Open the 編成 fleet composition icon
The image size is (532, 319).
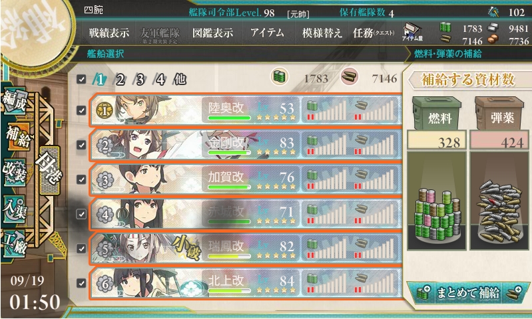pos(15,102)
